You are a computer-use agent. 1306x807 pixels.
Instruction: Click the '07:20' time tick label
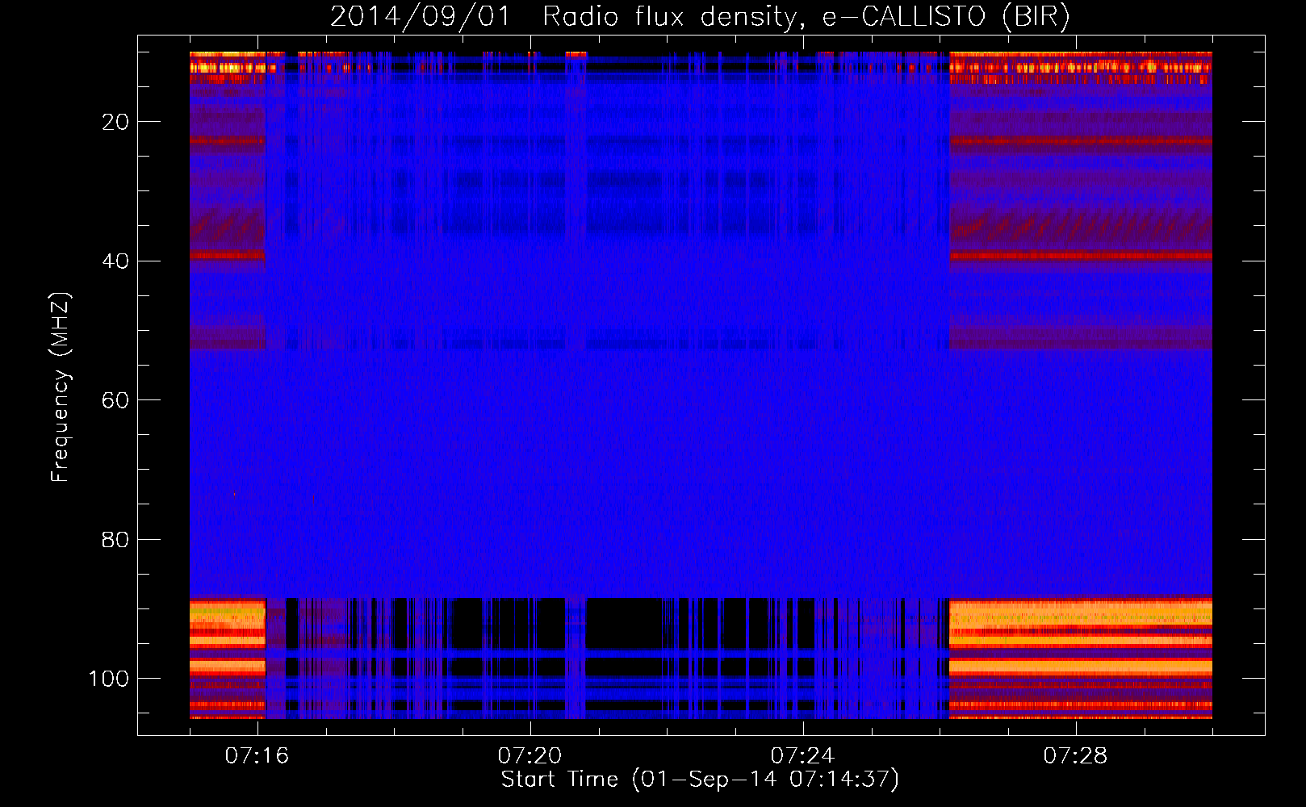coord(530,756)
